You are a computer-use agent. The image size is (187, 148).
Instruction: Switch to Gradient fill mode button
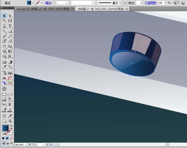(x=7, y=138)
